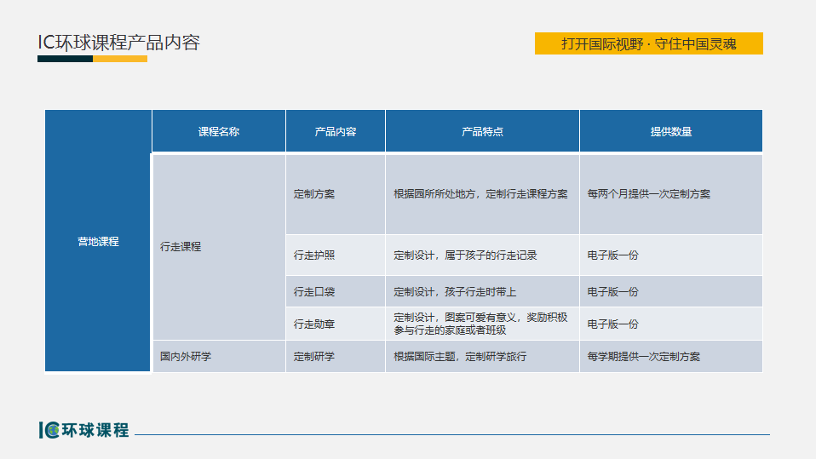
Task: Click the slide title 'IC环球课程产品内容'
Action: pos(118,43)
